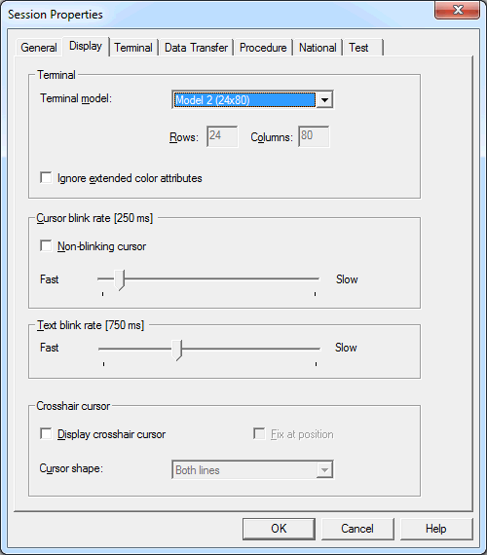Click the Columns input field
This screenshot has width=487, height=555.
(314, 136)
